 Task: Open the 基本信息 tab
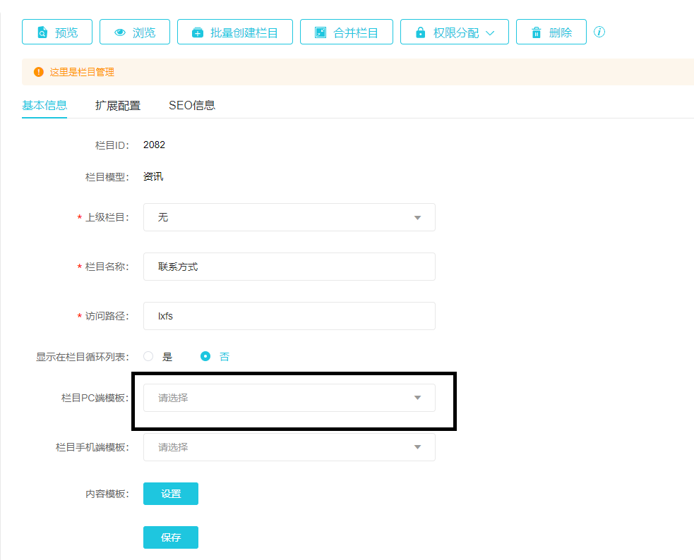44,106
